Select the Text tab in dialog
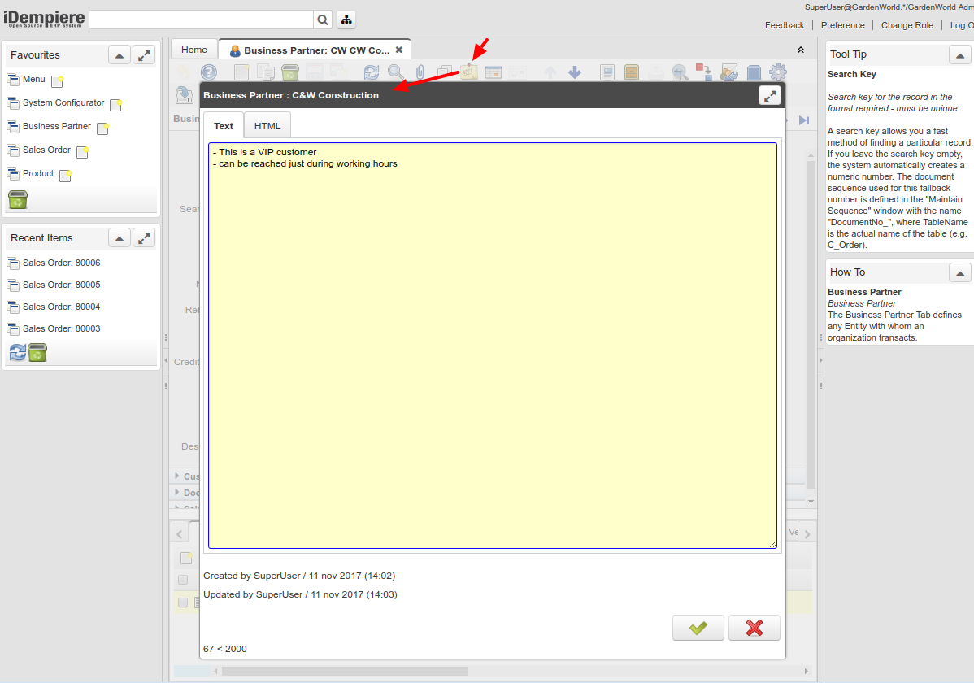The image size is (974, 683). (224, 126)
